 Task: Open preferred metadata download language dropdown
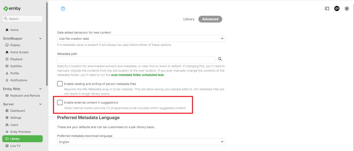pos(141,142)
